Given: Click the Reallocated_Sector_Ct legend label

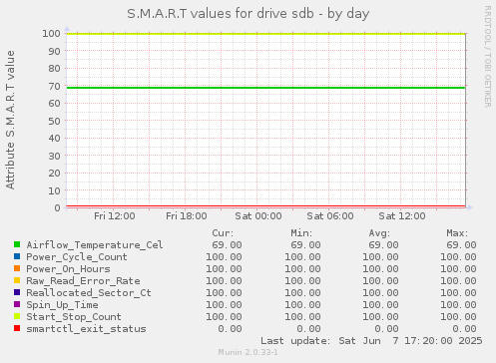Looking at the screenshot, I should tap(89, 293).
